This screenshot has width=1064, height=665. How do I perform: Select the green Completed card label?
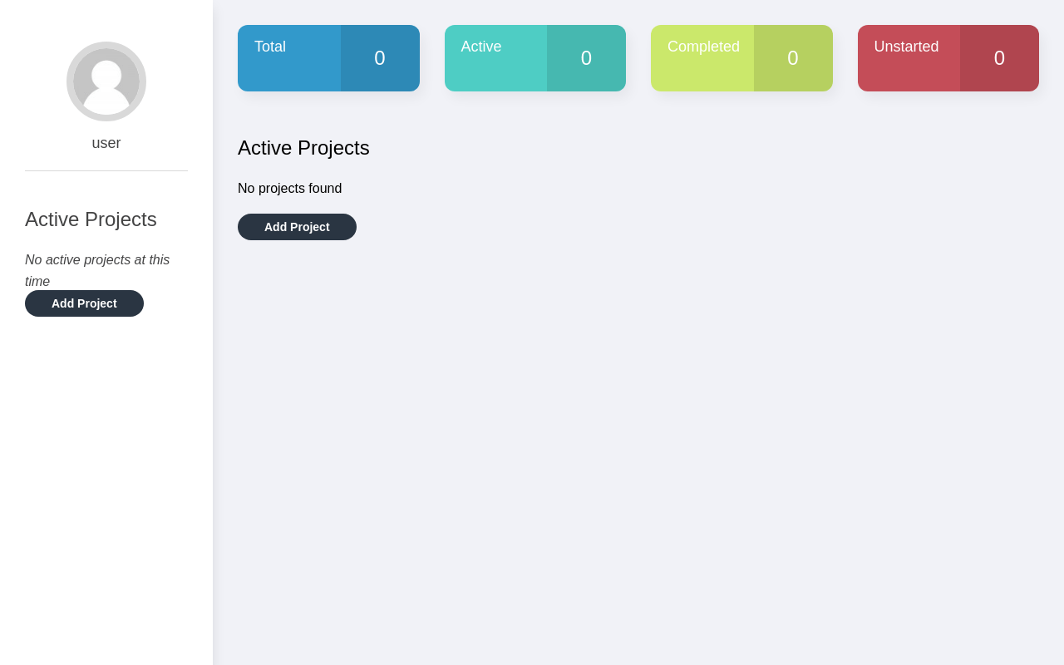tap(703, 47)
